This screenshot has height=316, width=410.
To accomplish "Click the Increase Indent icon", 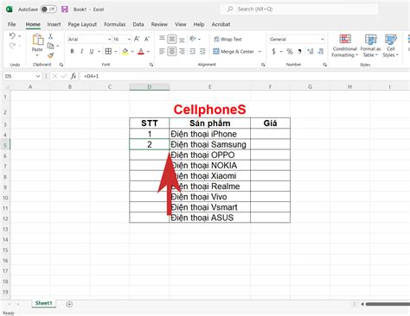I will pos(202,52).
